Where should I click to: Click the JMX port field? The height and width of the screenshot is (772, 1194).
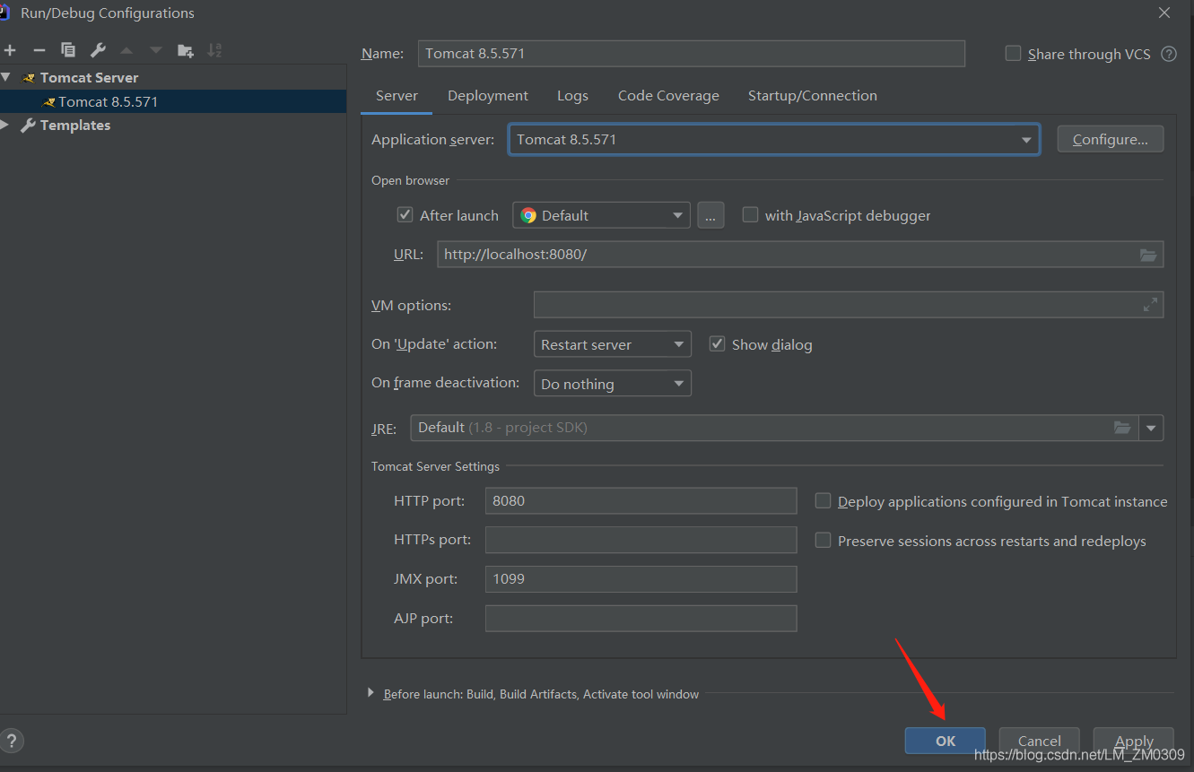(641, 579)
